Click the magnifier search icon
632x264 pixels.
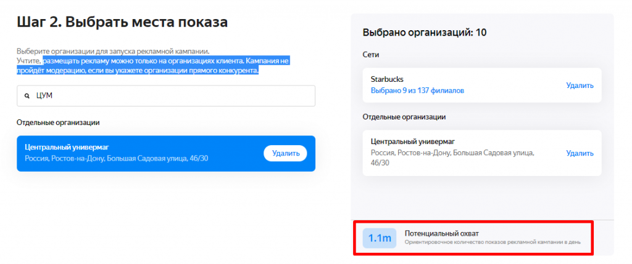(27, 96)
